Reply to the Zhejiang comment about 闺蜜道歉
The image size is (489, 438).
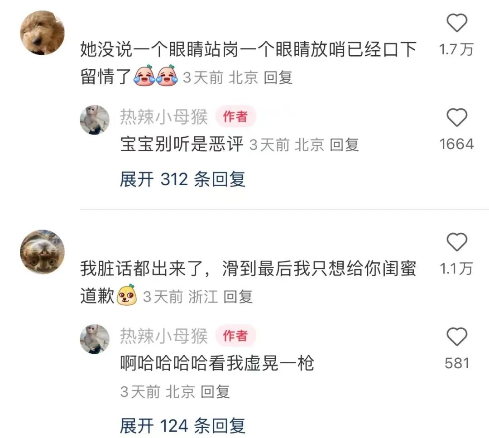click(238, 296)
